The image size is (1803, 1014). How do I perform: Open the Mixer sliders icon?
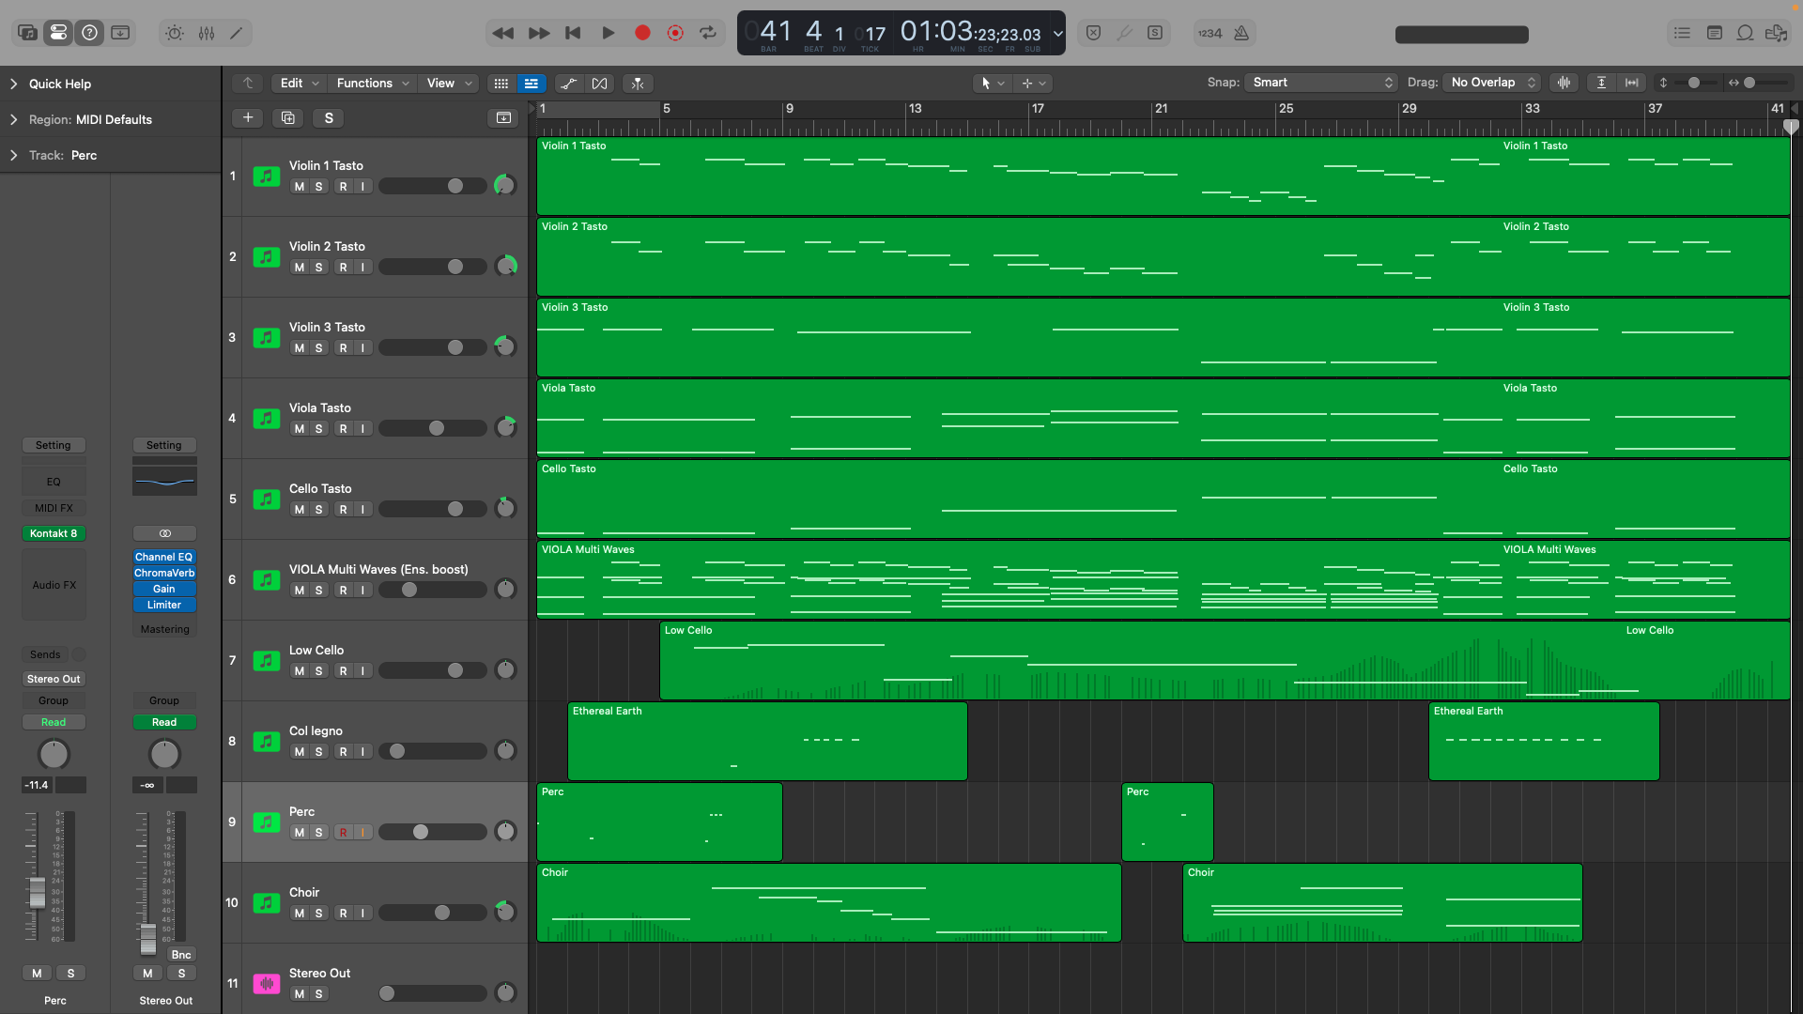click(207, 33)
